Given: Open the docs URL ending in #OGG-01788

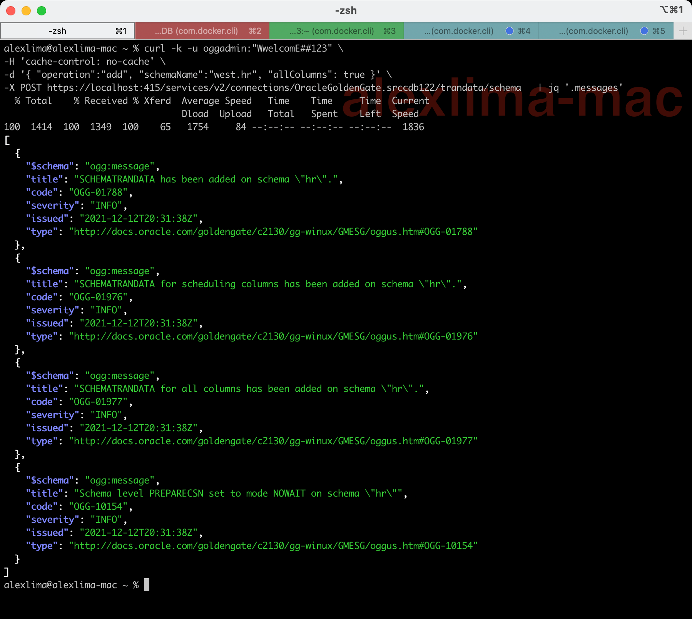Looking at the screenshot, I should pos(273,232).
